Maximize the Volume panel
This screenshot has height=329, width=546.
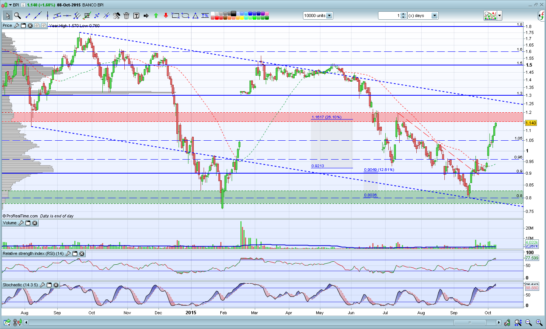click(28, 223)
